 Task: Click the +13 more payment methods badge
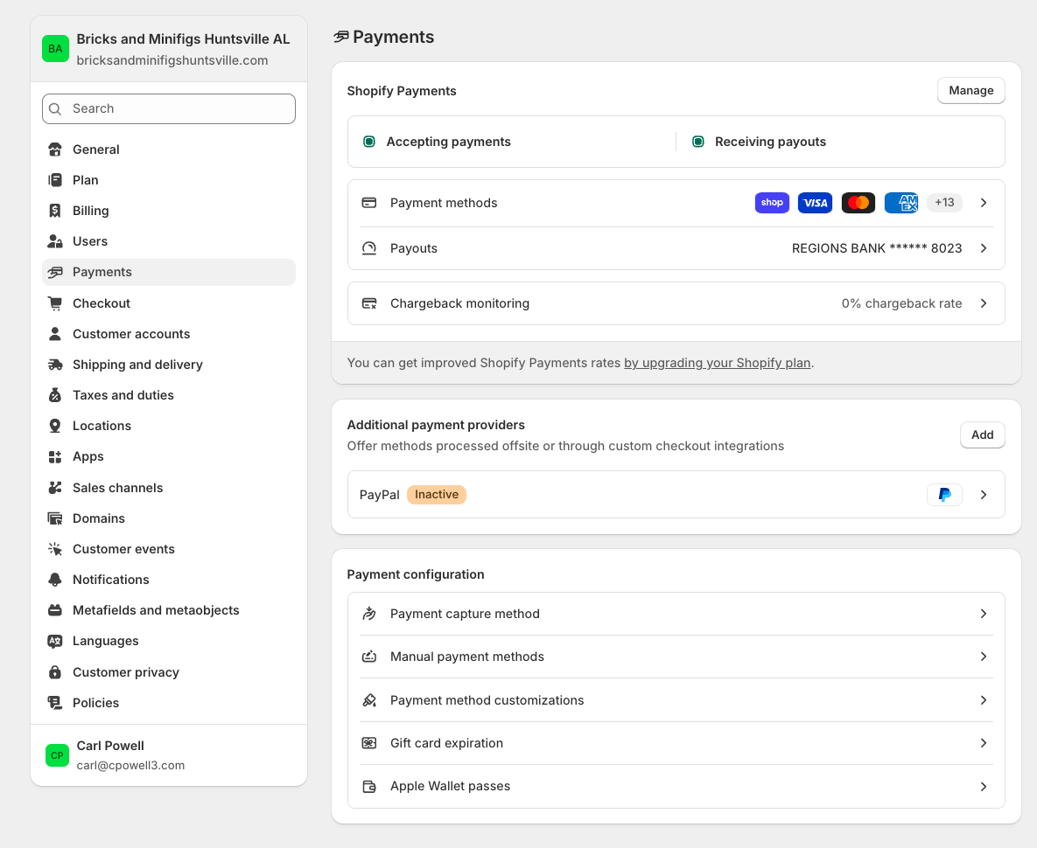click(944, 203)
